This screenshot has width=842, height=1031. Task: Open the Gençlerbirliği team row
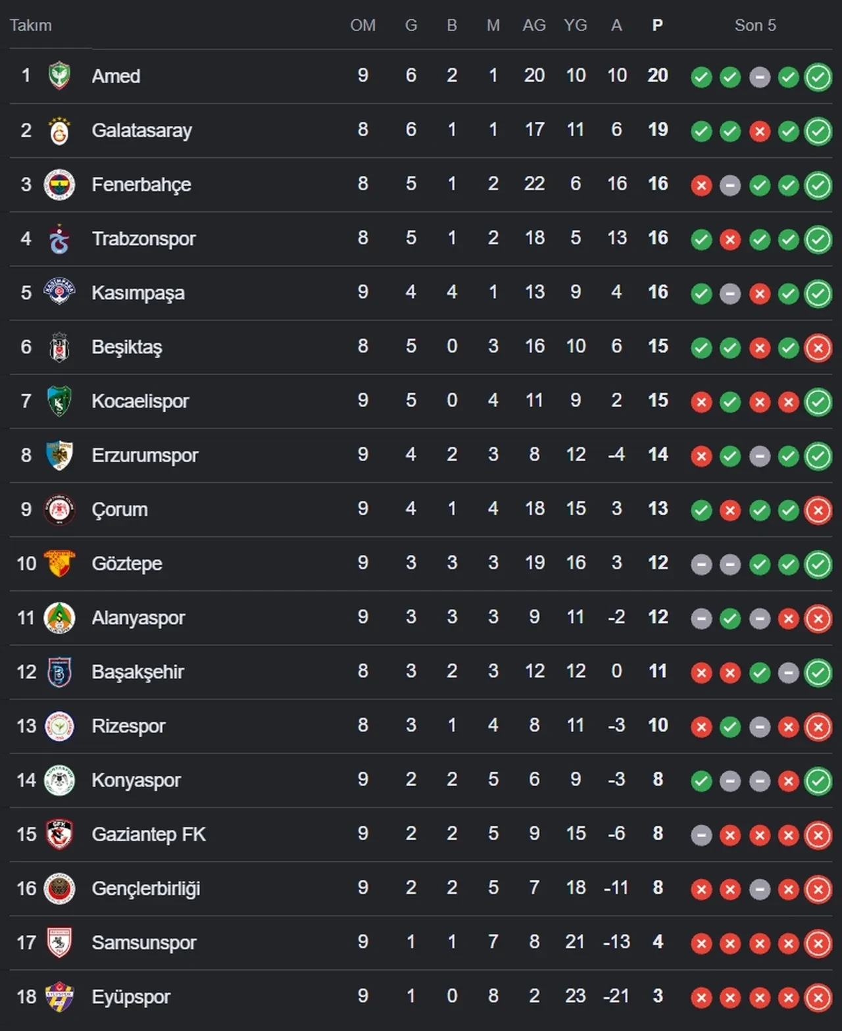pos(421,888)
